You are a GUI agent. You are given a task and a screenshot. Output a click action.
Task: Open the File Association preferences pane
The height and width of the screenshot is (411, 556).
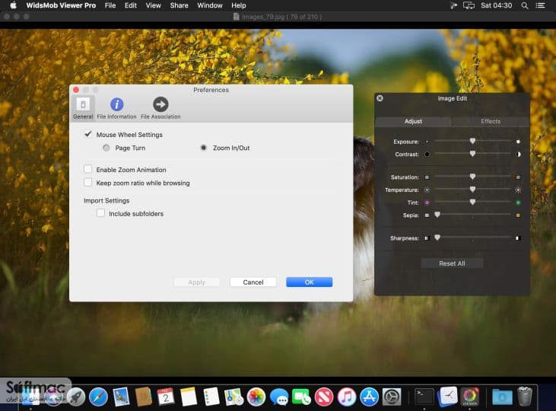(160, 108)
